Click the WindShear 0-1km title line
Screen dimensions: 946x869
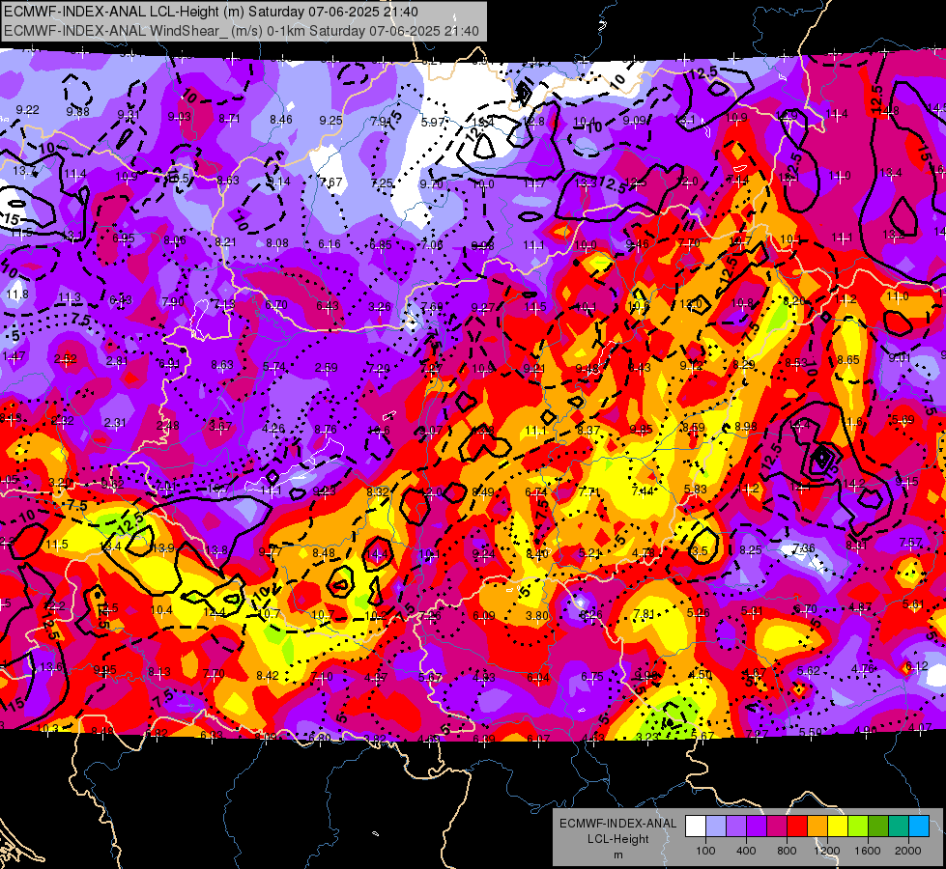pos(242,31)
